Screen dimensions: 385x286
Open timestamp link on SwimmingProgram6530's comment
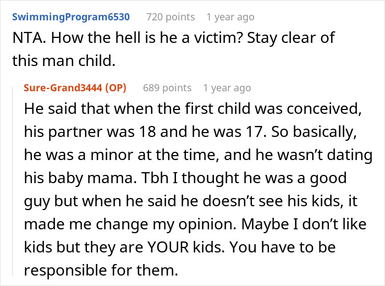point(230,17)
